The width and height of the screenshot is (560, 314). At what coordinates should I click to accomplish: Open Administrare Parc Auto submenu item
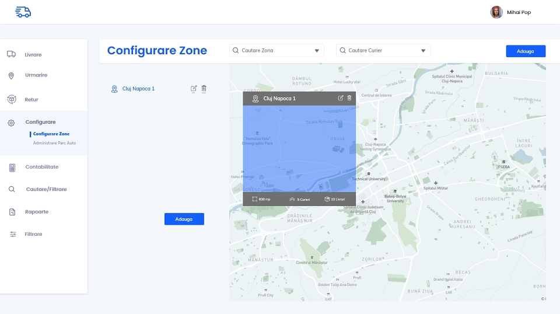(54, 143)
